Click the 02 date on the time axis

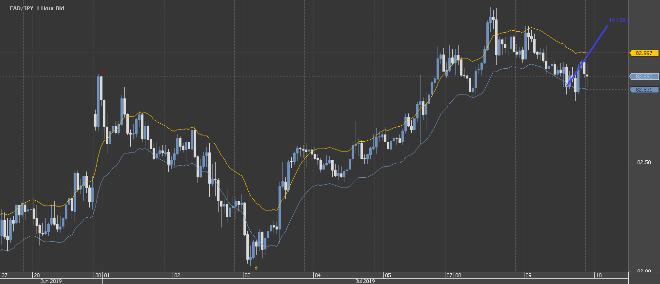pos(177,275)
